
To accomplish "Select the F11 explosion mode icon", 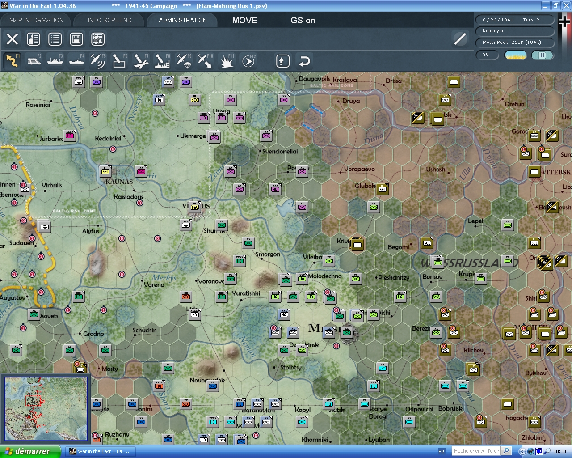I will tap(227, 61).
